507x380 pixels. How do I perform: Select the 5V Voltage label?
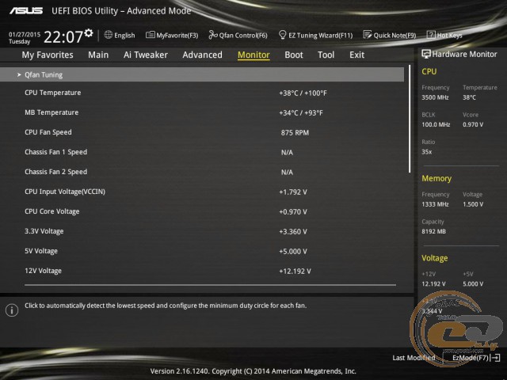coord(41,251)
